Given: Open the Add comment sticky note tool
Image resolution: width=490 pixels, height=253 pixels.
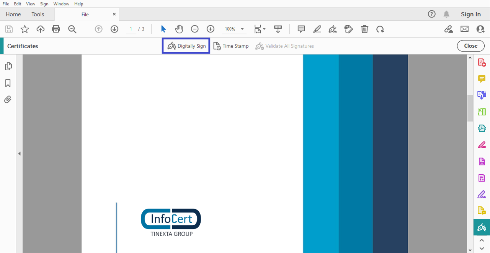Looking at the screenshot, I should point(301,29).
